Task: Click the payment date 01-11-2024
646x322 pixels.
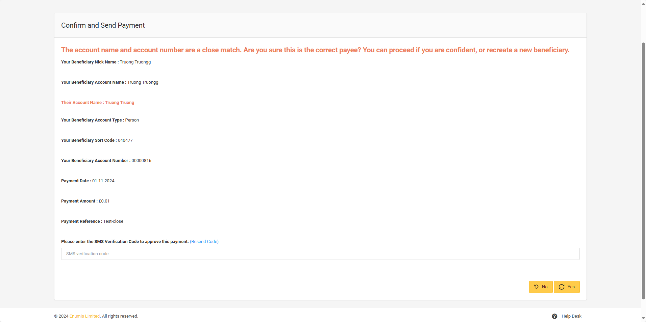Action: pyautogui.click(x=103, y=181)
